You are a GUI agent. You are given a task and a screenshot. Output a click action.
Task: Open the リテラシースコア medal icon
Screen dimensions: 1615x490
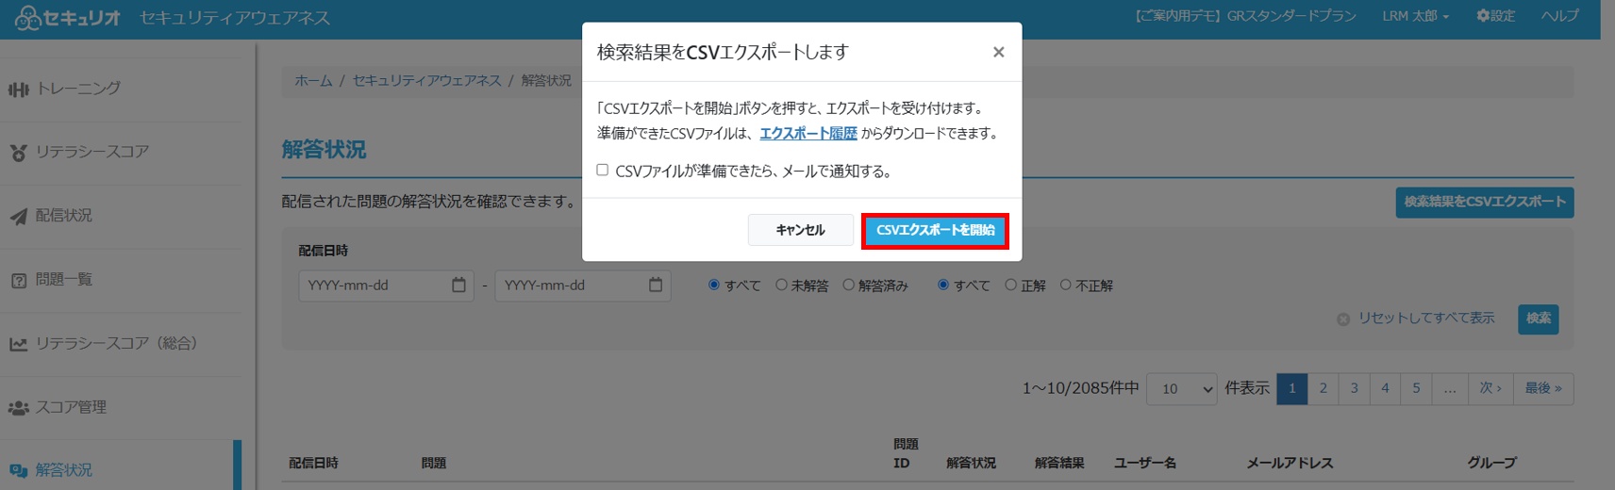19,153
